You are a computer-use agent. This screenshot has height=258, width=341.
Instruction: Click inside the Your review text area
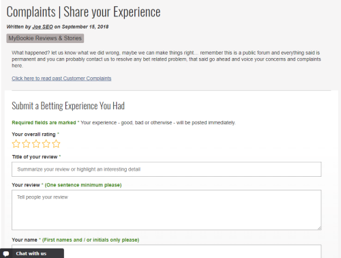[166, 210]
